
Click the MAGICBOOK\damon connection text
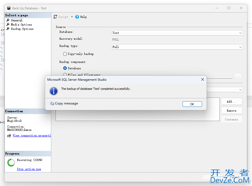[x=19, y=130]
